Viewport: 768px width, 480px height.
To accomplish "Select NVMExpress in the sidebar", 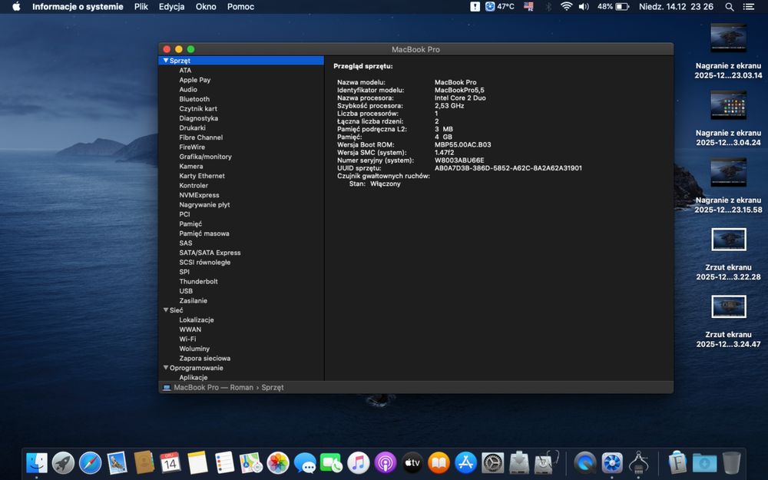I will [199, 195].
